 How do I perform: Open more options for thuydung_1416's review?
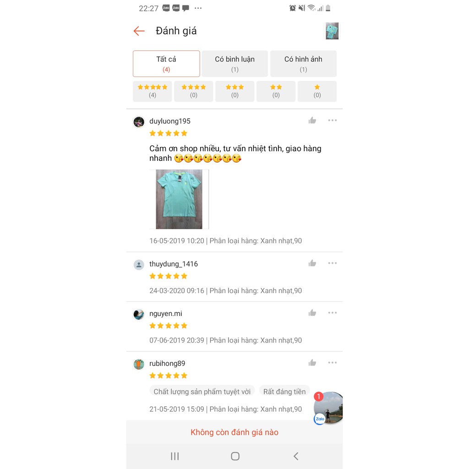coord(333,263)
